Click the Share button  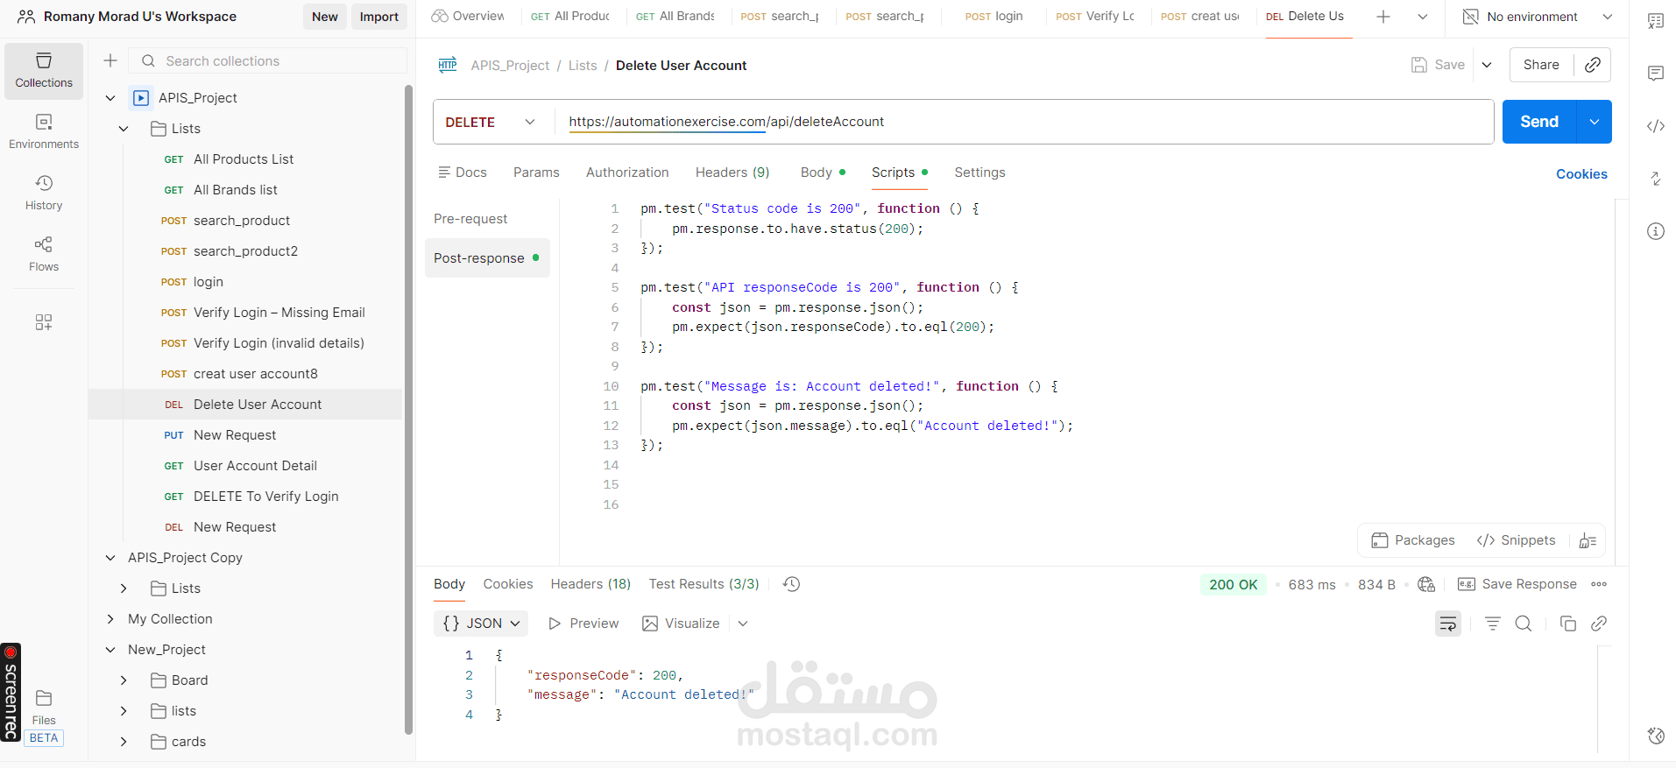(1541, 65)
